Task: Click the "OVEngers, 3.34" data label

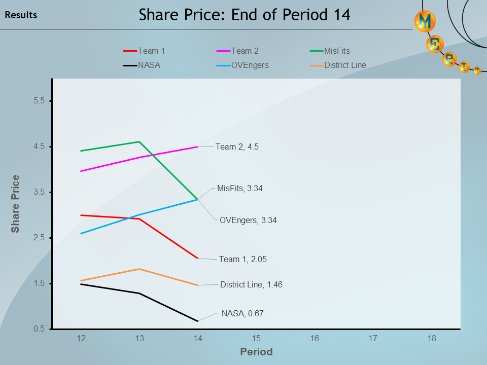Action: [248, 221]
